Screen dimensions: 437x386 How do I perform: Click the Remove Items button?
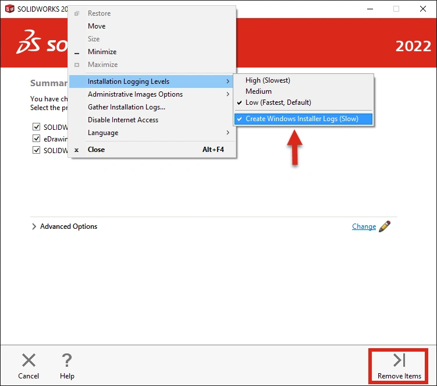(399, 366)
